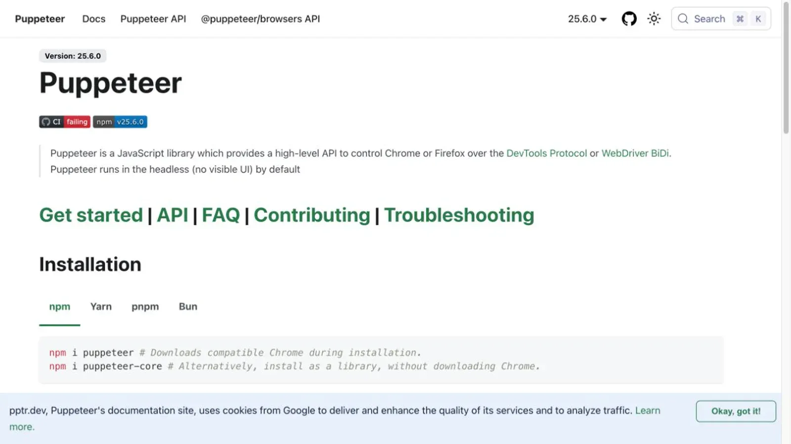Follow the Get started heading link
791x444 pixels.
(x=91, y=215)
